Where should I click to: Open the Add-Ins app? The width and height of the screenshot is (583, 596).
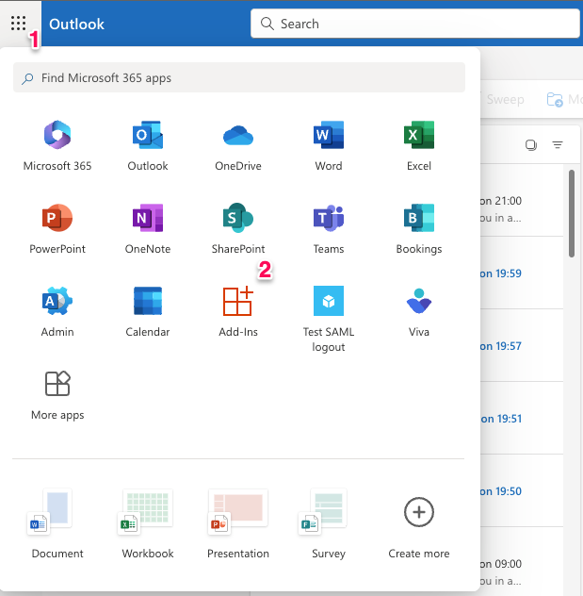click(238, 312)
